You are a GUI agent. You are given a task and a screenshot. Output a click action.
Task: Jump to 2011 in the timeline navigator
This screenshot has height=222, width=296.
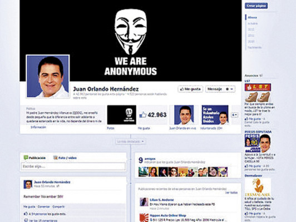251,36
